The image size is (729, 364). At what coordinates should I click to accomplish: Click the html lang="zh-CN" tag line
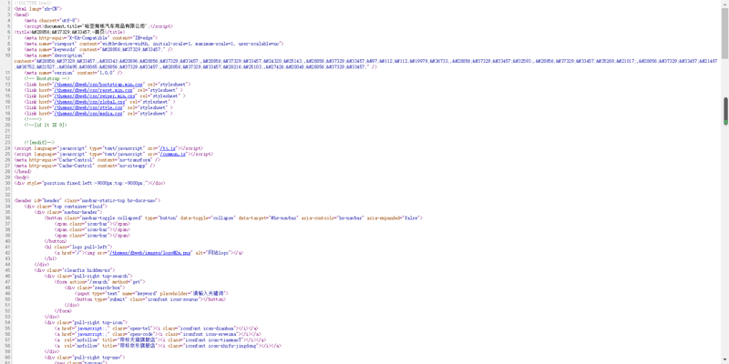point(37,9)
